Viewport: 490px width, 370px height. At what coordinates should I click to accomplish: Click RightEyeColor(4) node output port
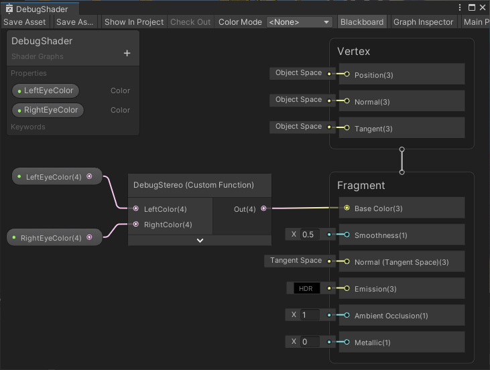click(x=89, y=237)
